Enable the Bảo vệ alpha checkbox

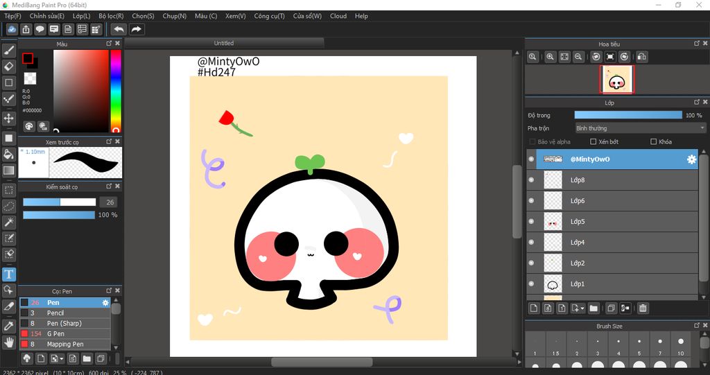(x=532, y=142)
